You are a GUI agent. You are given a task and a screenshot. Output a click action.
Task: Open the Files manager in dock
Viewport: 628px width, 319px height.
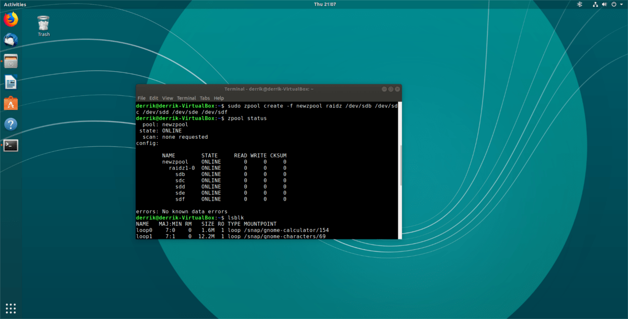point(10,61)
